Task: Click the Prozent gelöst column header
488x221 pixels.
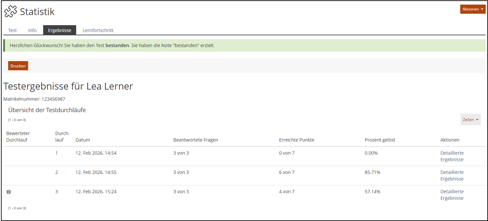Action: coord(380,140)
